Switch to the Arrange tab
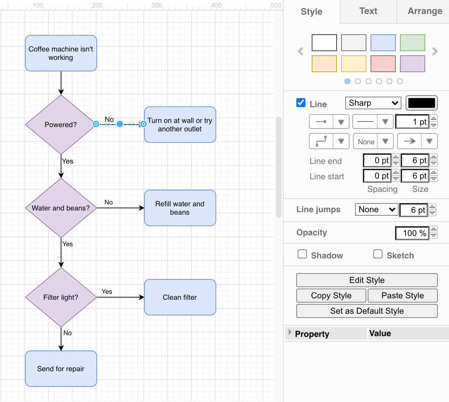The width and height of the screenshot is (449, 402). click(x=425, y=11)
